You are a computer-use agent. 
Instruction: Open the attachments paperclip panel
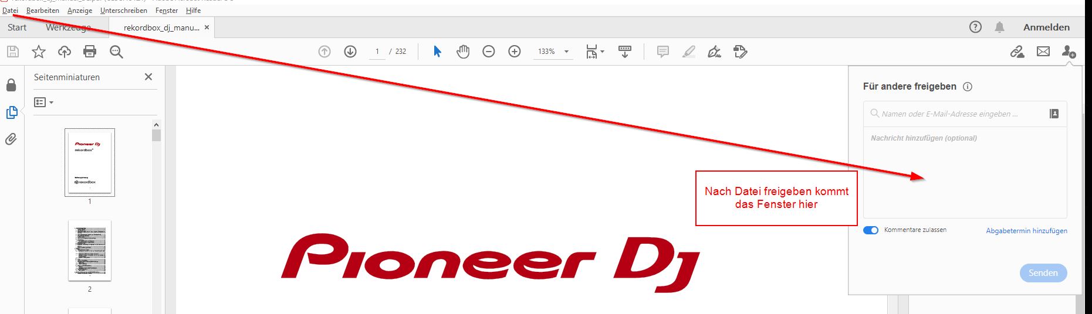[x=11, y=139]
